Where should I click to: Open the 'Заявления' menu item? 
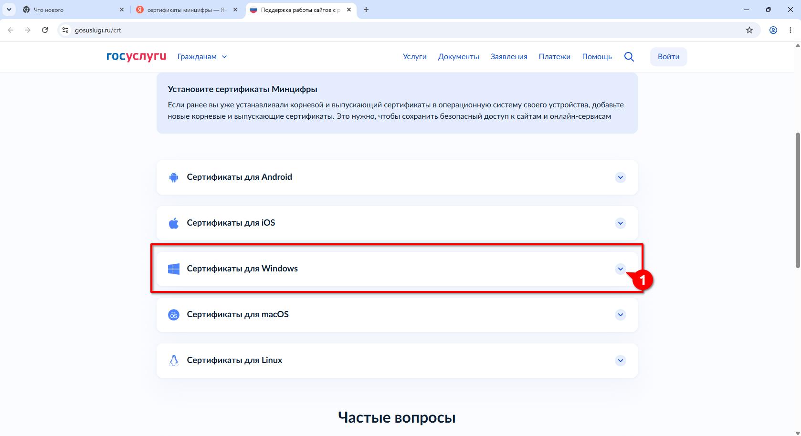(509, 56)
